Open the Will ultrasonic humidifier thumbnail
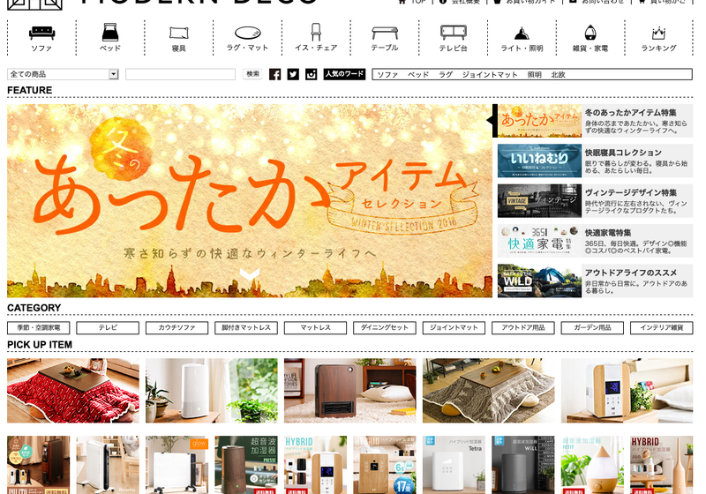Viewport: 706px width, 494px height. point(523,465)
